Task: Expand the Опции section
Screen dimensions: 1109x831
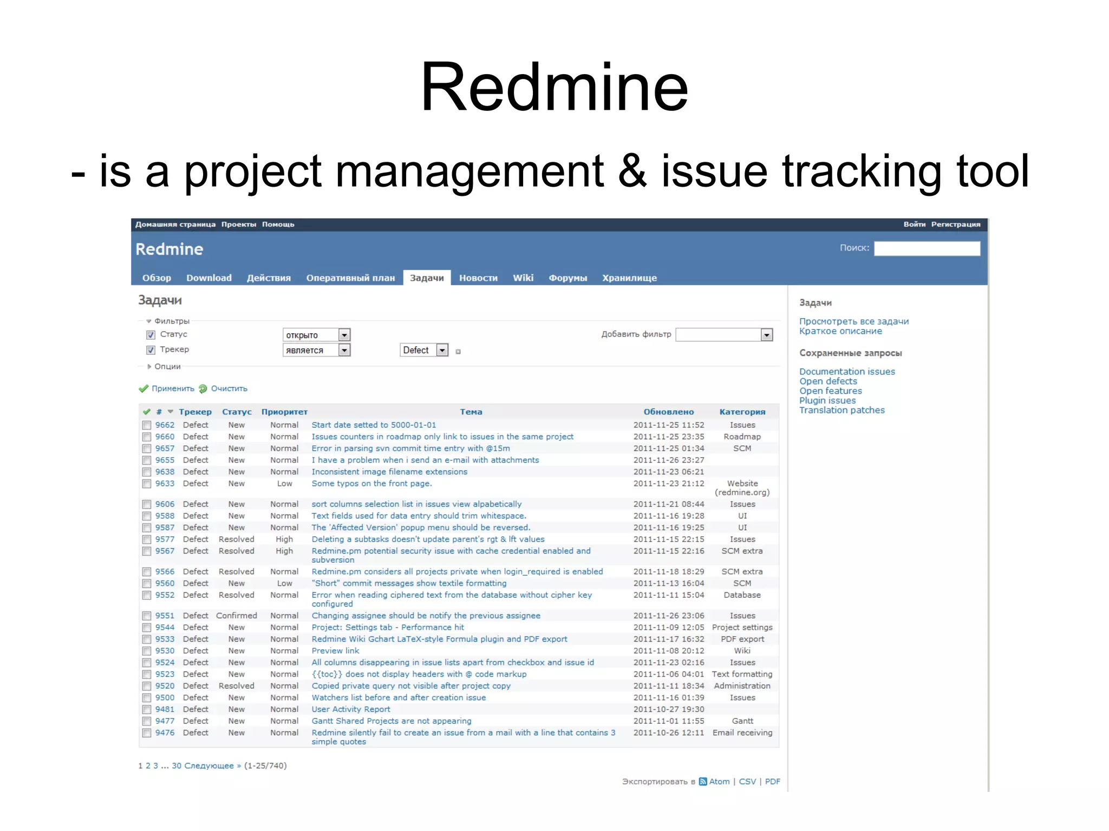Action: pos(164,366)
